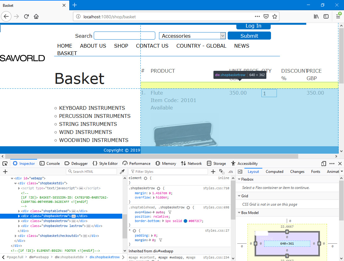Close the Basket tab
This screenshot has width=344, height=261.
coord(64,5)
